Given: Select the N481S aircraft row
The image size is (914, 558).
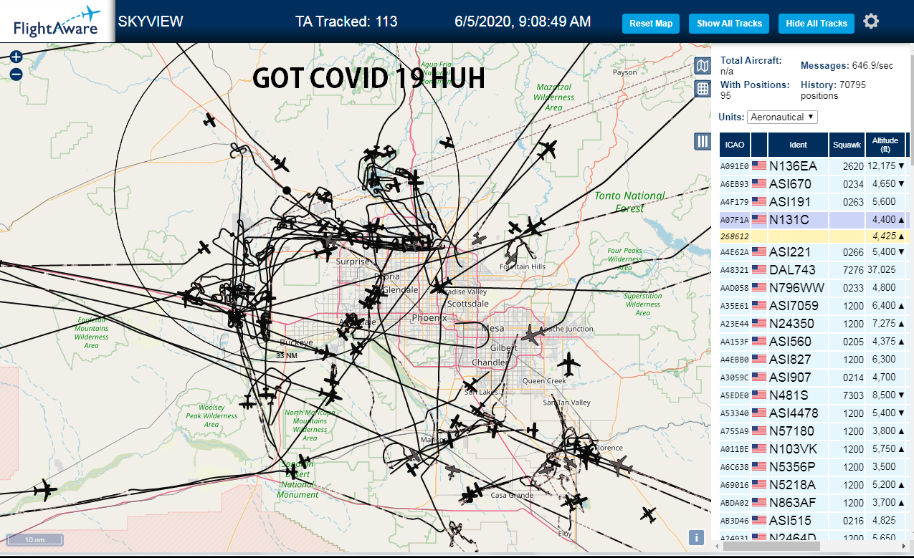Looking at the screenshot, I should click(x=814, y=395).
